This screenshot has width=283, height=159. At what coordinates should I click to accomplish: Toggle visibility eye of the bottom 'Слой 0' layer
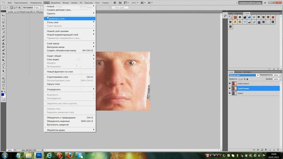[x=230, y=93]
